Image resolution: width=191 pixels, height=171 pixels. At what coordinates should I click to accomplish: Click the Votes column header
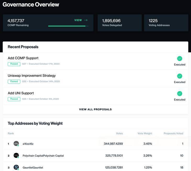119,133
